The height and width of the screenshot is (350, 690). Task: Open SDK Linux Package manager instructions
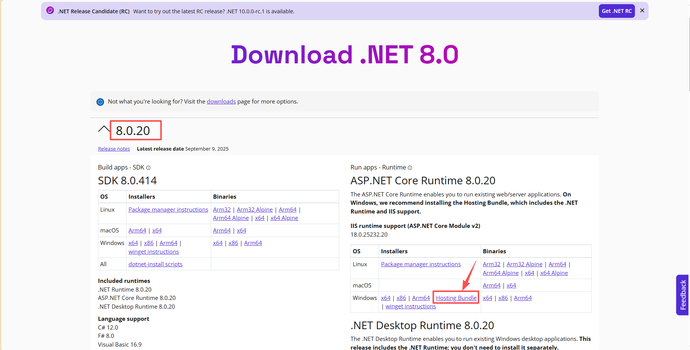pos(168,210)
